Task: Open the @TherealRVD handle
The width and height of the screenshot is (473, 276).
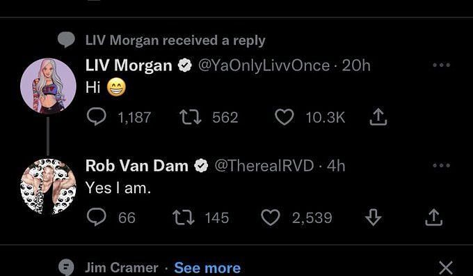Action: pos(264,166)
